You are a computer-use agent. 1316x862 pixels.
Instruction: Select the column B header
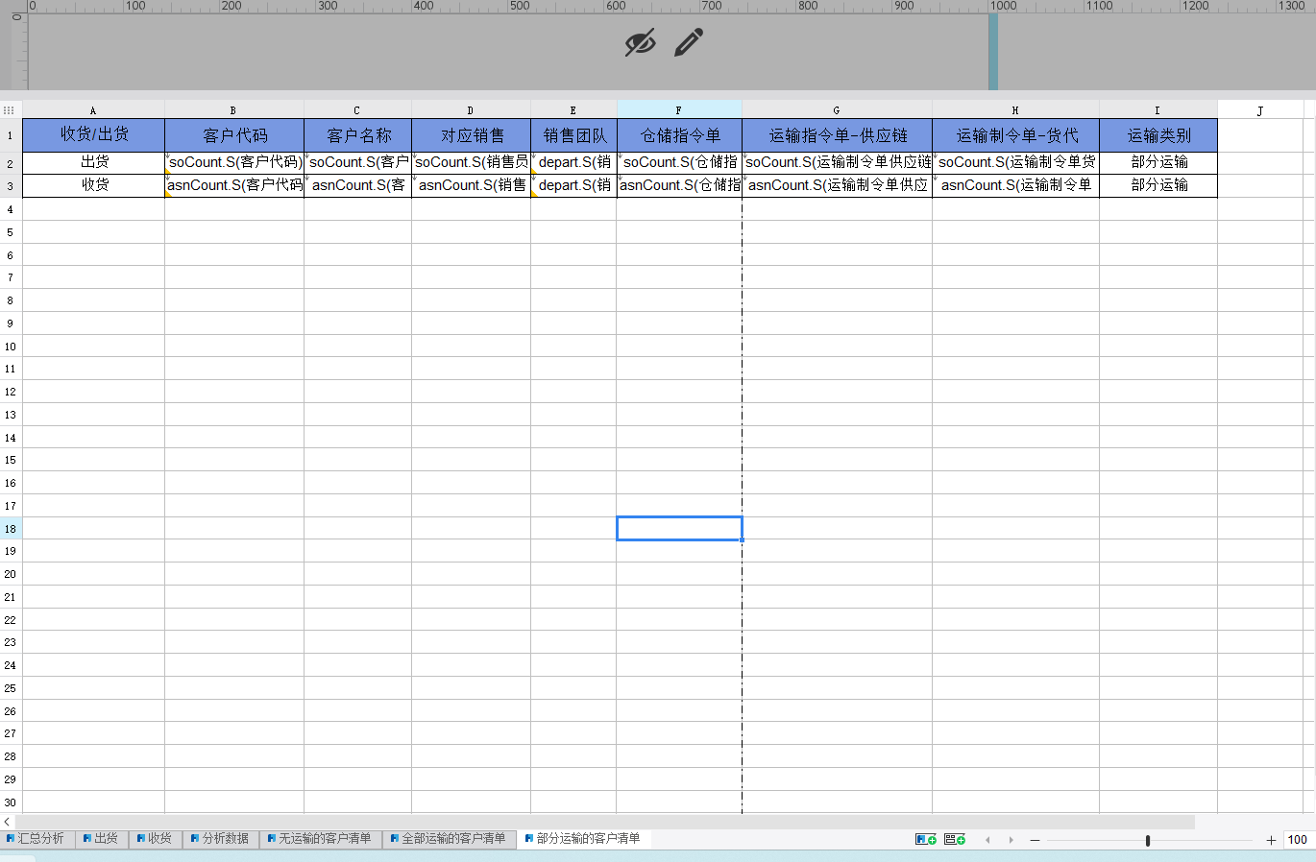pyautogui.click(x=233, y=110)
